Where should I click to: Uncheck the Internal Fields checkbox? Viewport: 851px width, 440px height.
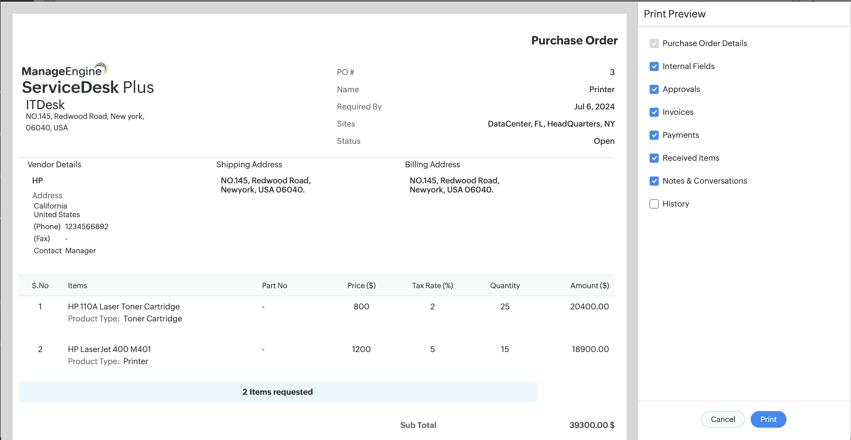(x=654, y=66)
